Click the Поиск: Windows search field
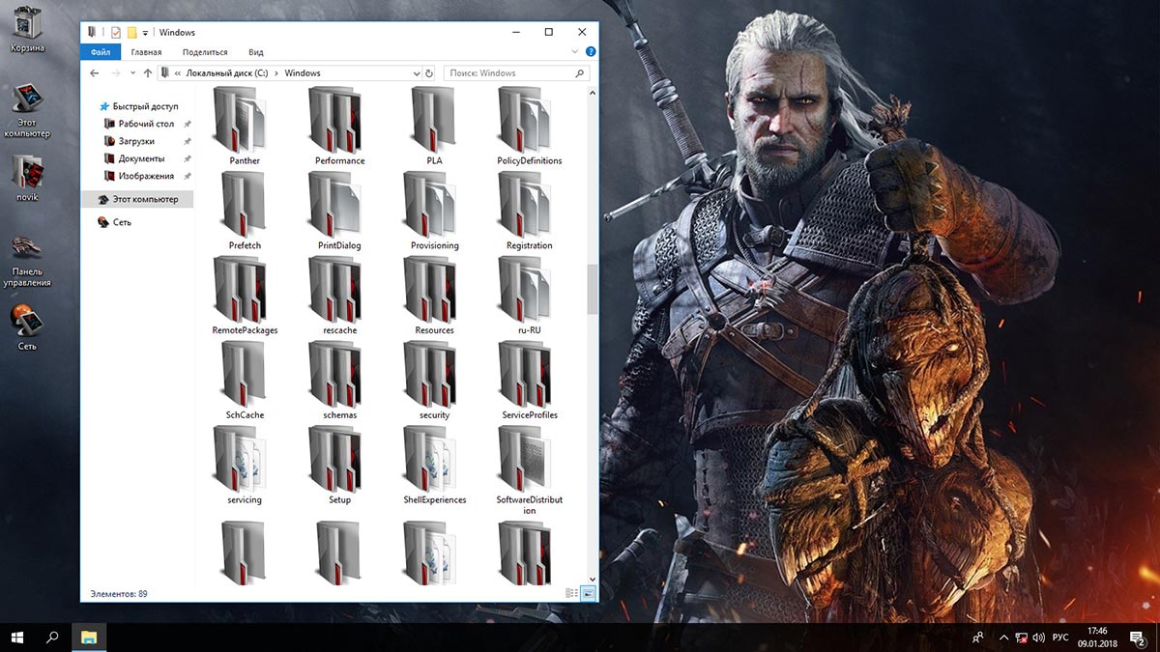 click(x=516, y=73)
